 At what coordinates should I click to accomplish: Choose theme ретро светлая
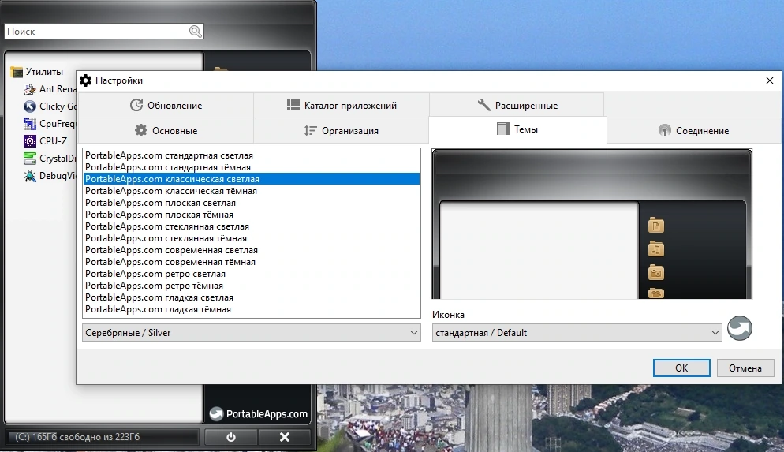coord(252,274)
